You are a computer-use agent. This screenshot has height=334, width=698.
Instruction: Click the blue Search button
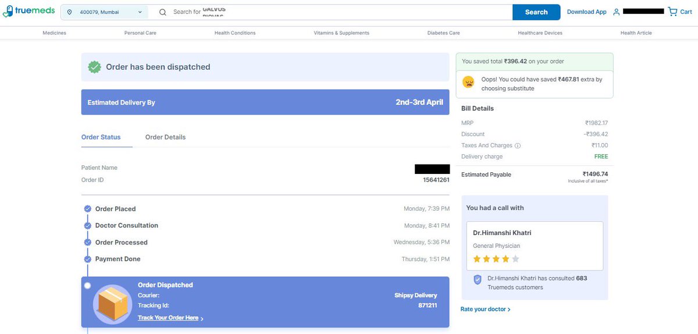[x=536, y=12]
